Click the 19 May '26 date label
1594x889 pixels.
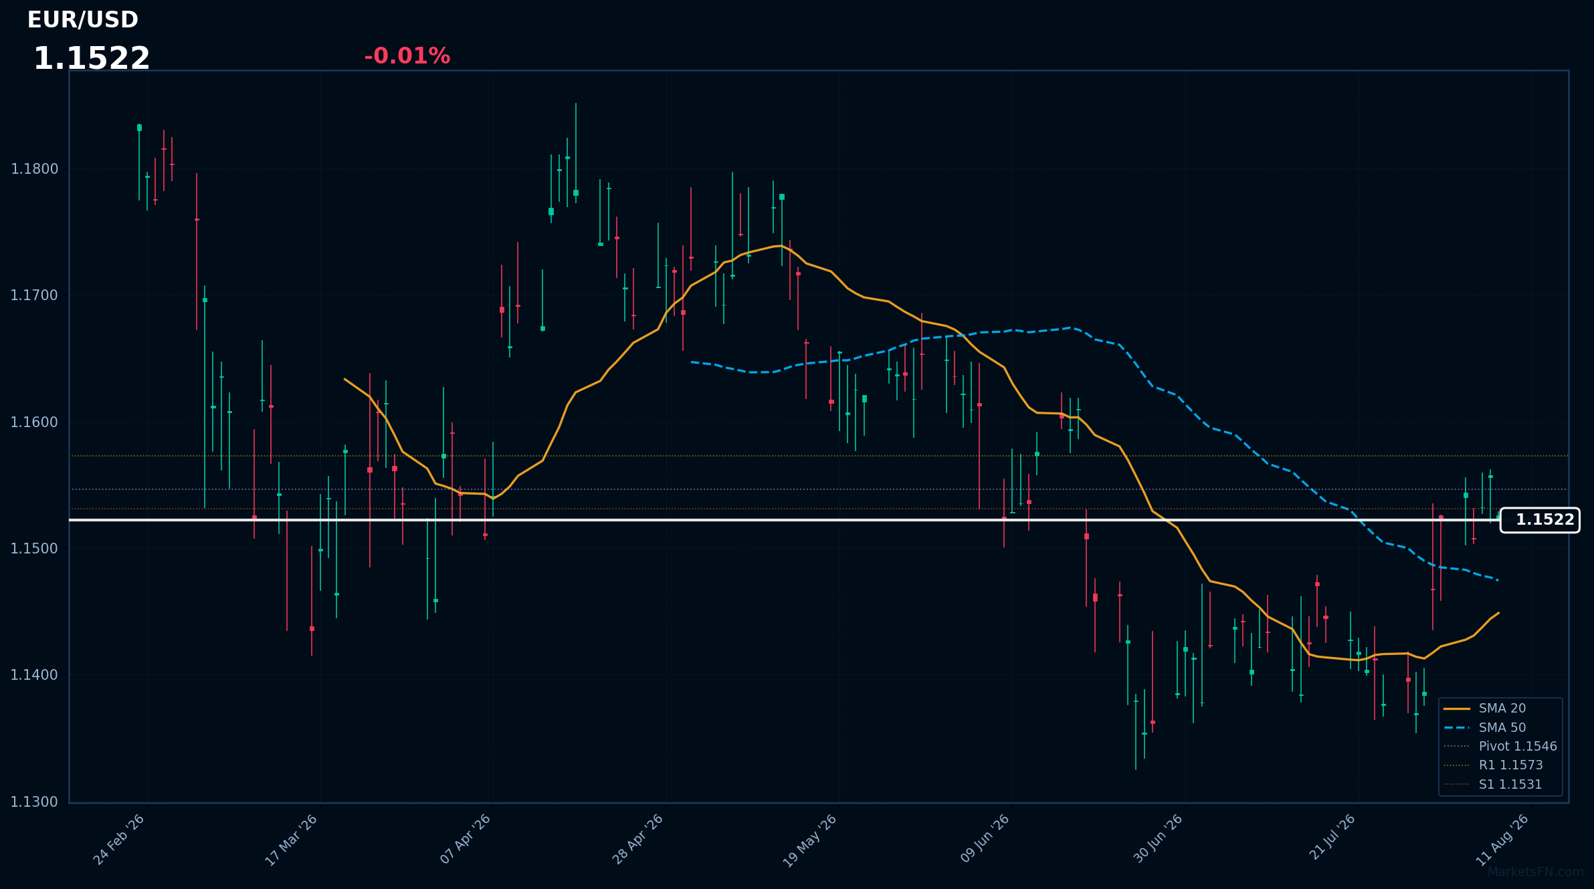pos(810,841)
